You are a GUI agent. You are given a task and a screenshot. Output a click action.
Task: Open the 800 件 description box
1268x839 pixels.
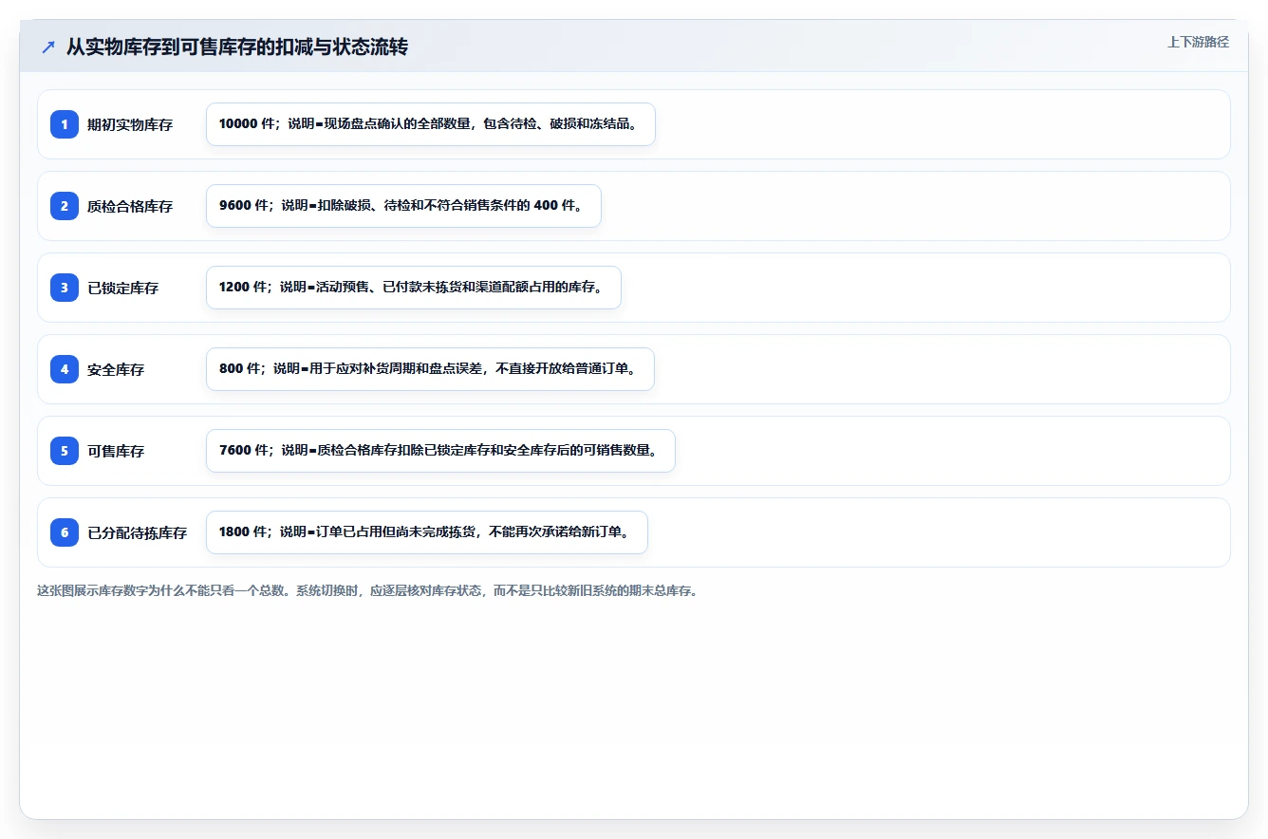tap(430, 369)
